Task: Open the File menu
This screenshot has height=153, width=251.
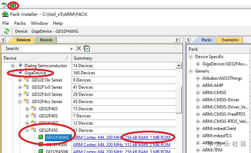Action: pos(6,23)
